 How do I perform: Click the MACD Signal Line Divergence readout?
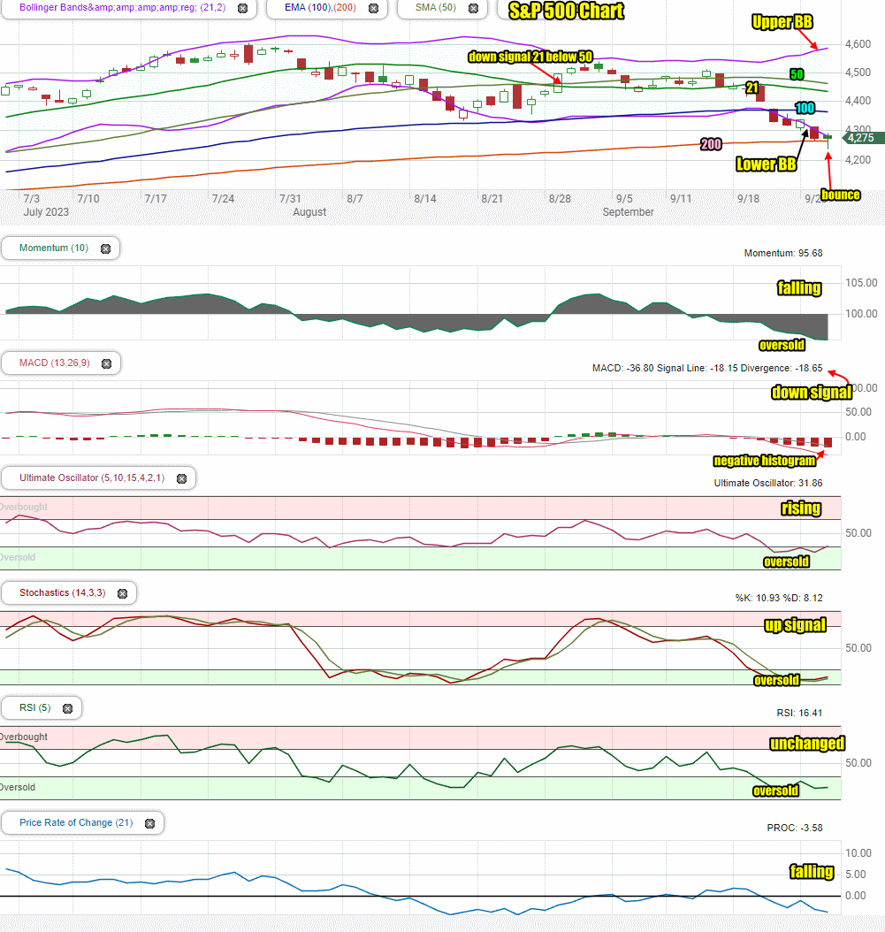click(x=707, y=368)
